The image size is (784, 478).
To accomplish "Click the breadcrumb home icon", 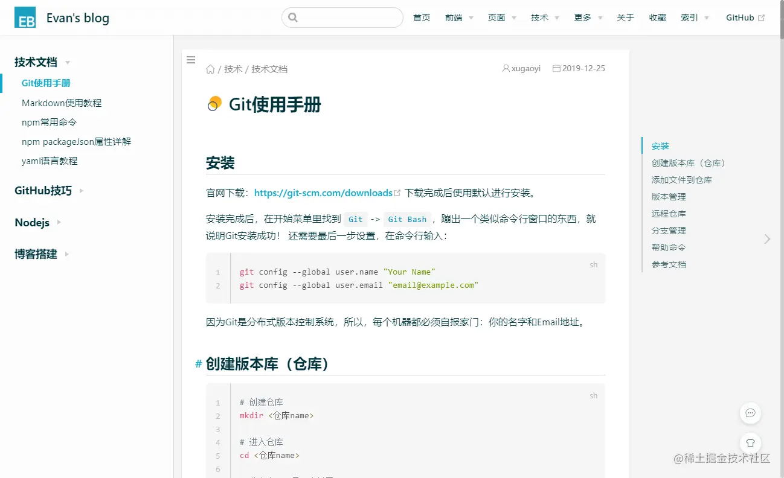I will (x=210, y=69).
